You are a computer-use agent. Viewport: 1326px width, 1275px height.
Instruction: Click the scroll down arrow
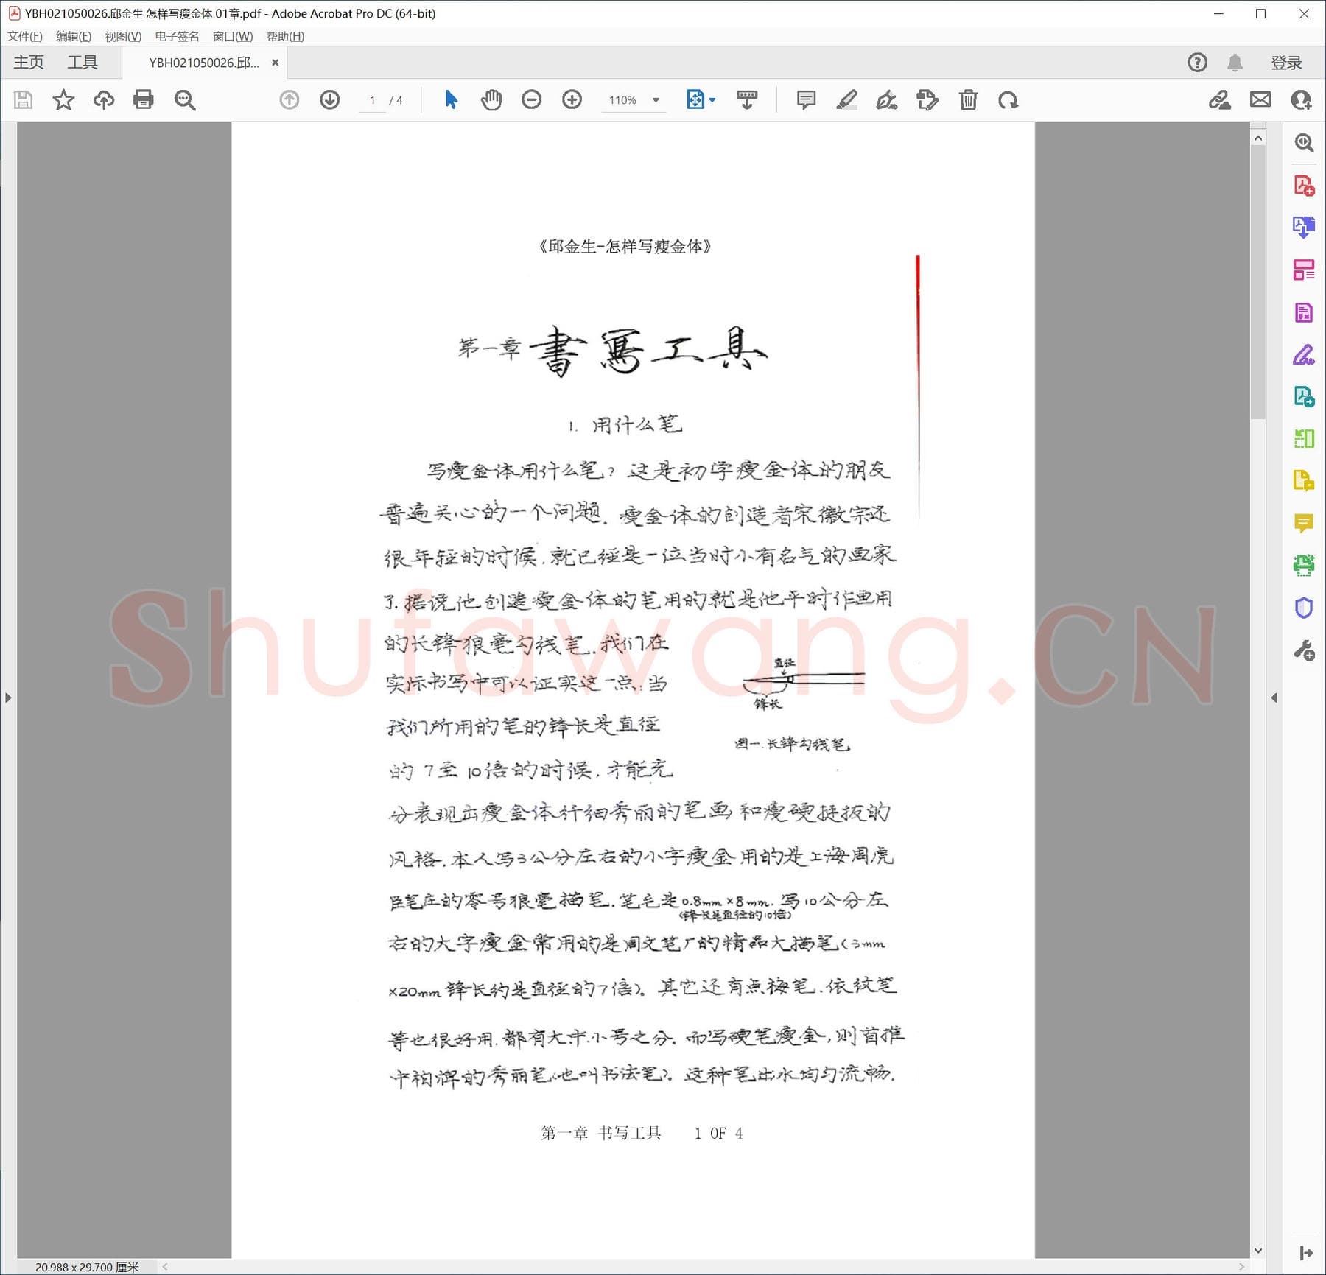(1258, 1251)
